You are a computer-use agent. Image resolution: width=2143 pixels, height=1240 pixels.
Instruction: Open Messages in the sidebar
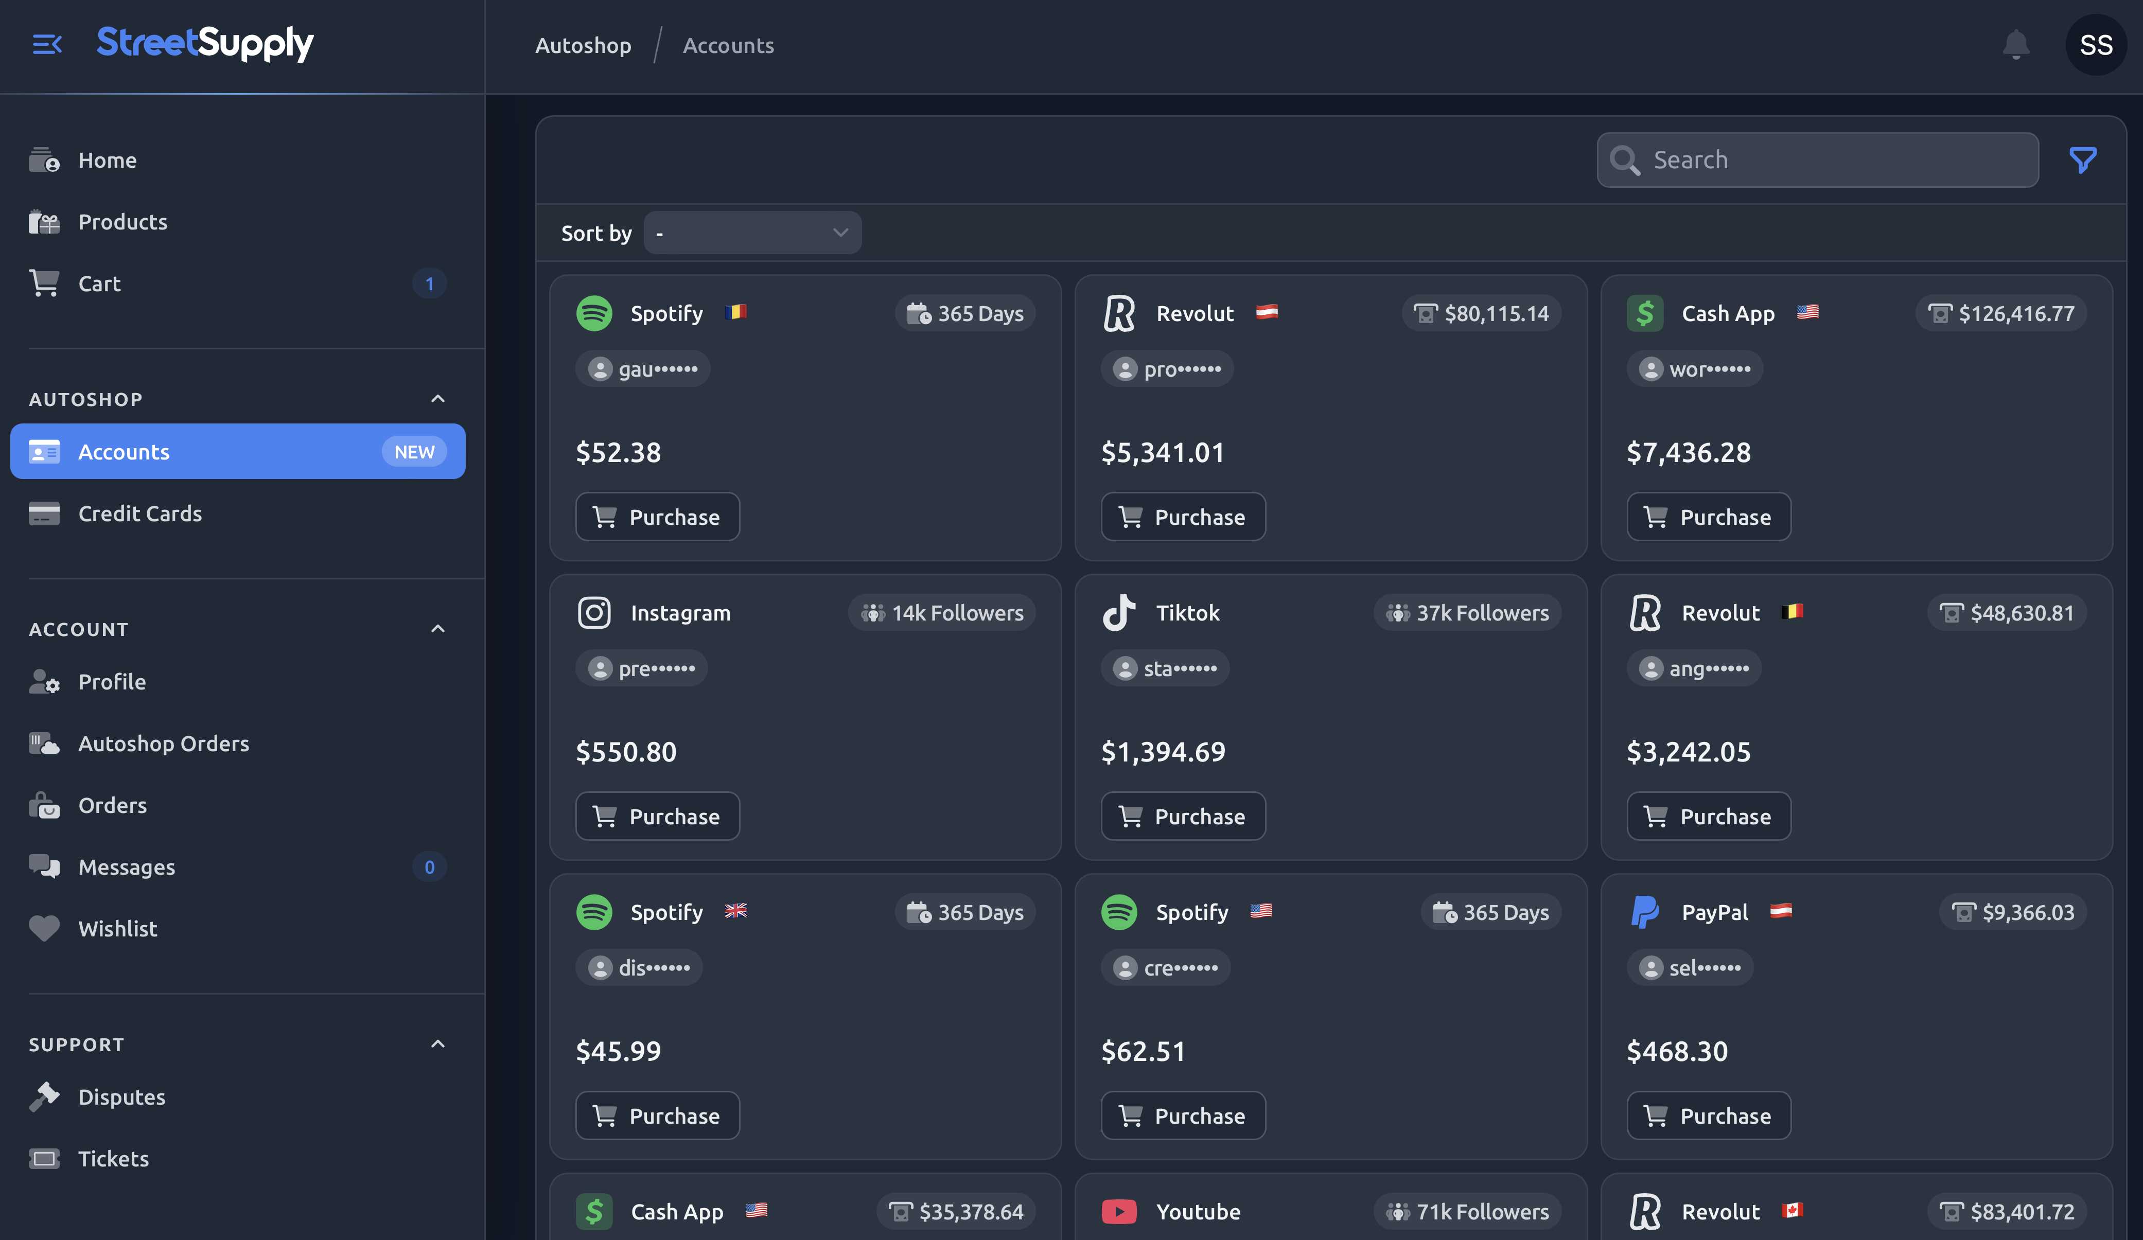pos(238,867)
